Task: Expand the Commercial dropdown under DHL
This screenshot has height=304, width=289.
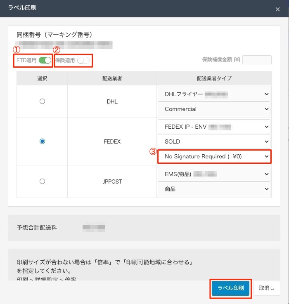Action: click(214, 109)
